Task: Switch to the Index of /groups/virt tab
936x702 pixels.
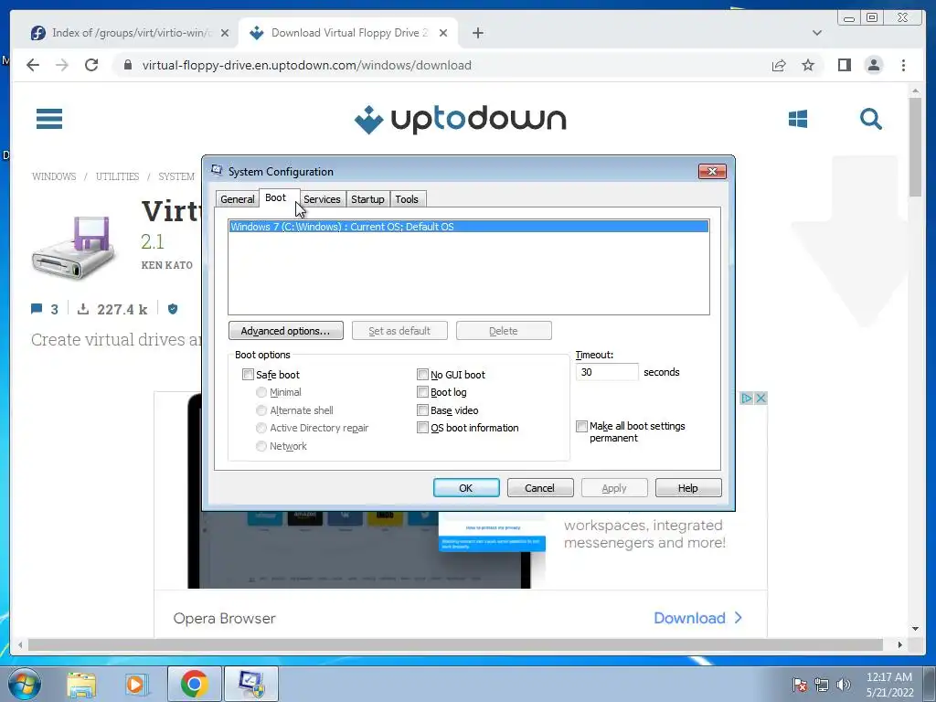Action: pyautogui.click(x=123, y=33)
